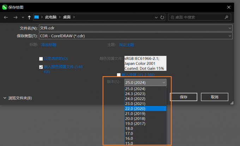
Task: Select version 24.3 (2023)
Action: pos(145,94)
